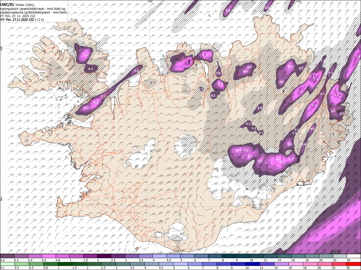The image size is (361, 270).
Task: Pick the 25 swatch in the lower rain legend
Action: pyautogui.click(x=338, y=264)
